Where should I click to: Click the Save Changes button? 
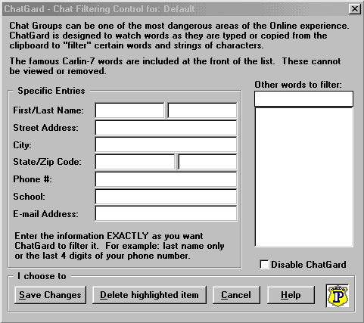(50, 295)
